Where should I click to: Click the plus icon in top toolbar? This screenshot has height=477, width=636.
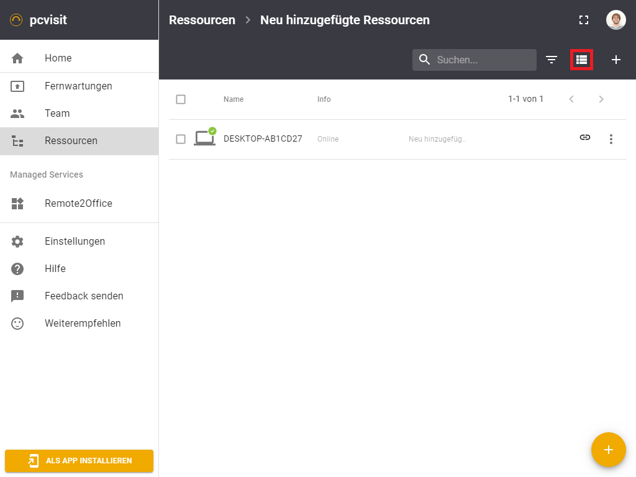[x=616, y=60]
